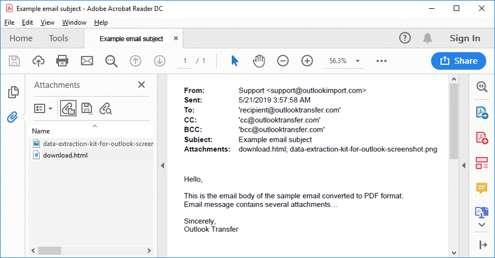This screenshot has height=258, width=495.
Task: Open Create PDF tool
Action: point(482,138)
